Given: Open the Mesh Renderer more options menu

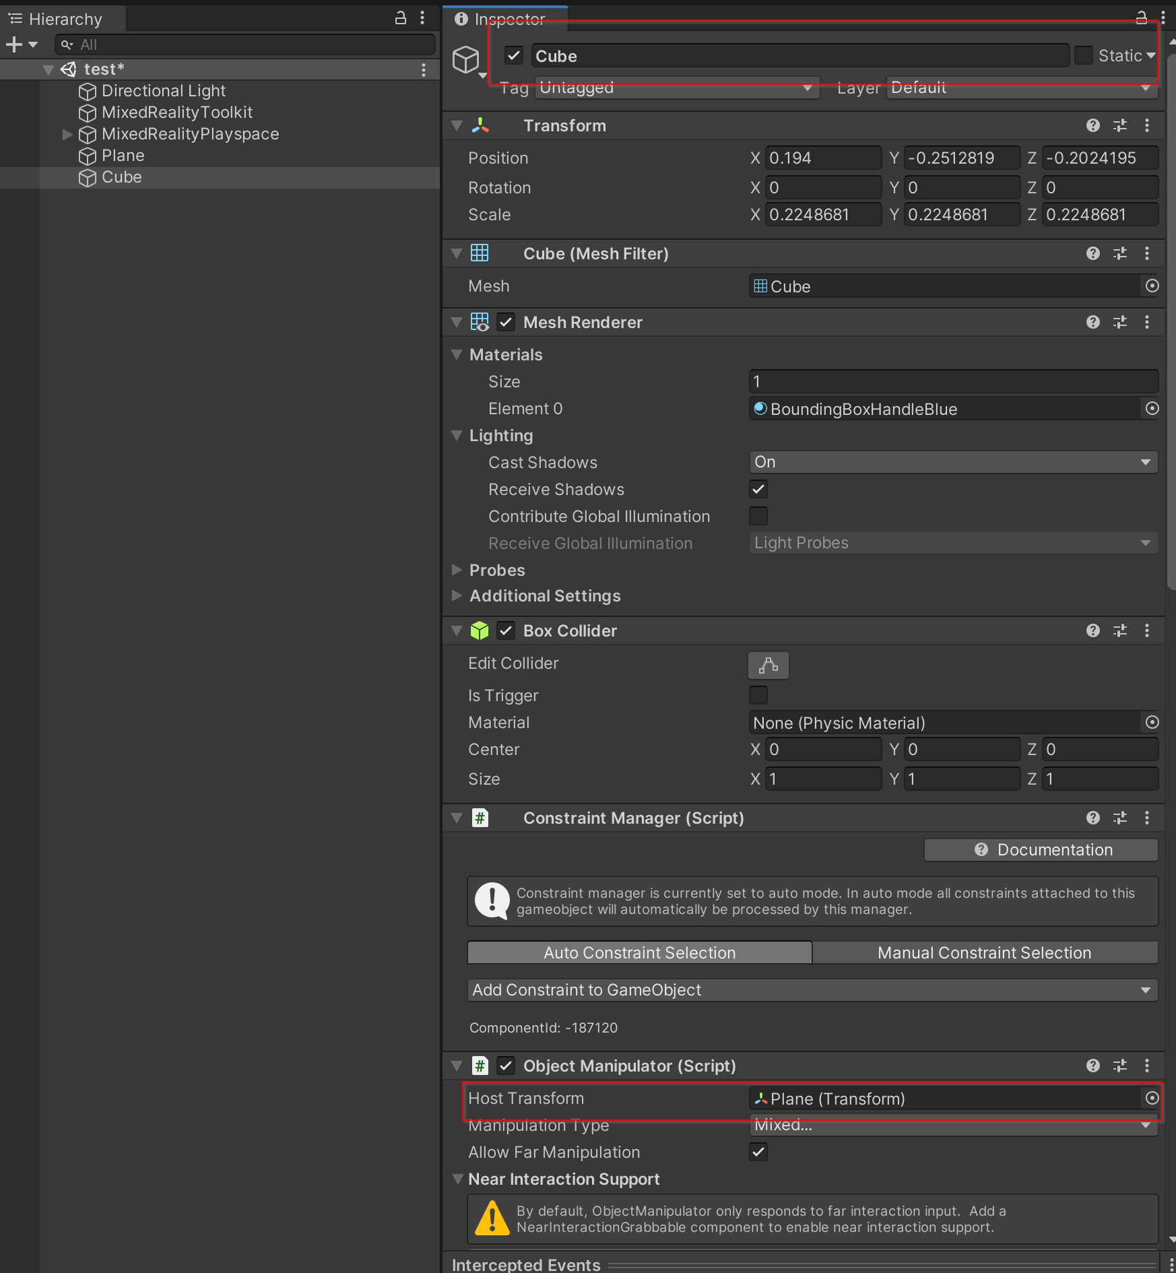Looking at the screenshot, I should click(1148, 322).
